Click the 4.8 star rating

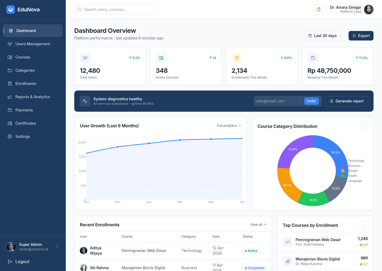click(x=364, y=245)
